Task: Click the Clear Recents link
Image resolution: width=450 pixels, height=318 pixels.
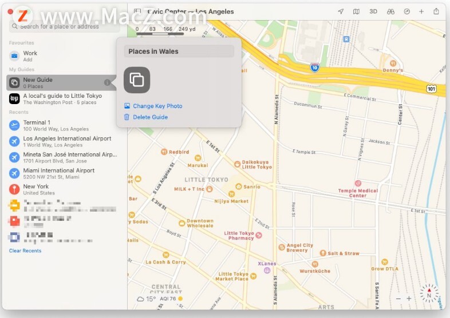Action: point(25,251)
